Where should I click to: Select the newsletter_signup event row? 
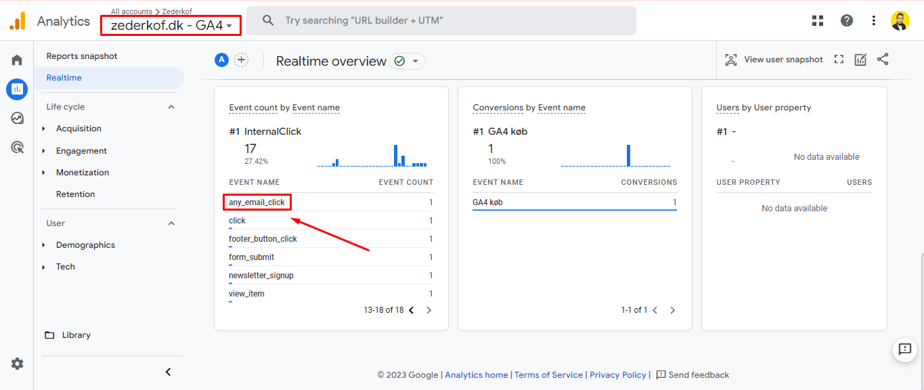click(331, 276)
